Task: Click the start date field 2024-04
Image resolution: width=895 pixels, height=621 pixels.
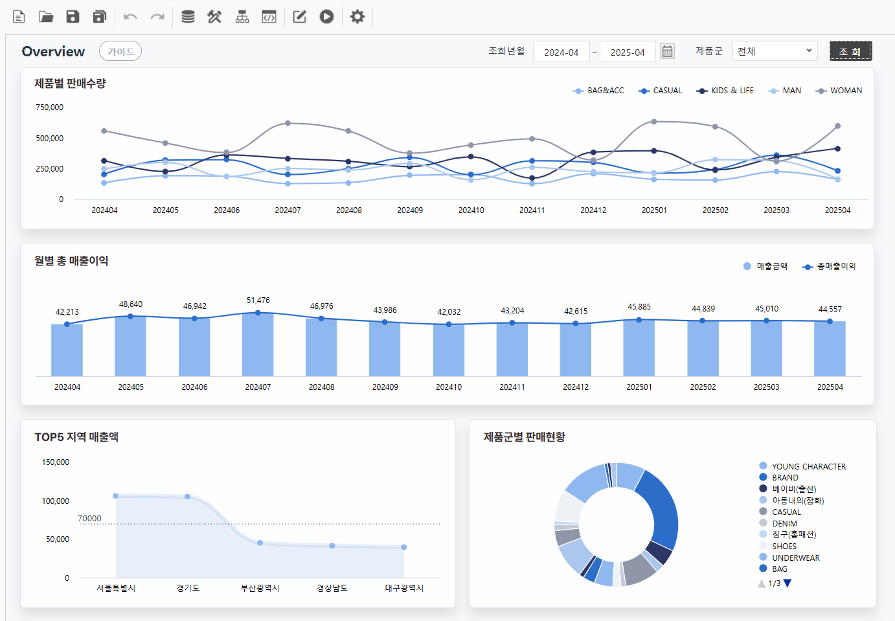Action: [x=561, y=52]
